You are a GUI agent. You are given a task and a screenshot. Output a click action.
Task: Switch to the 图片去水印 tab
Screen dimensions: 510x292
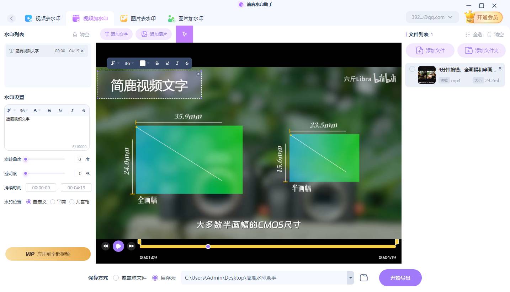[138, 18]
